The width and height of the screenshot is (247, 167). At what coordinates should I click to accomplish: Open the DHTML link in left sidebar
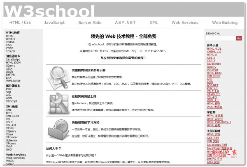11,75
